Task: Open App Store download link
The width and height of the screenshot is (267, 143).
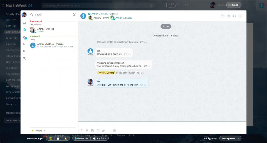Action: tap(99, 138)
